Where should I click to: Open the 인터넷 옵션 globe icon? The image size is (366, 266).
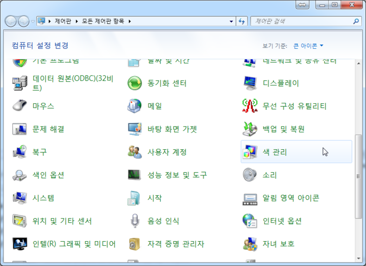click(250, 221)
